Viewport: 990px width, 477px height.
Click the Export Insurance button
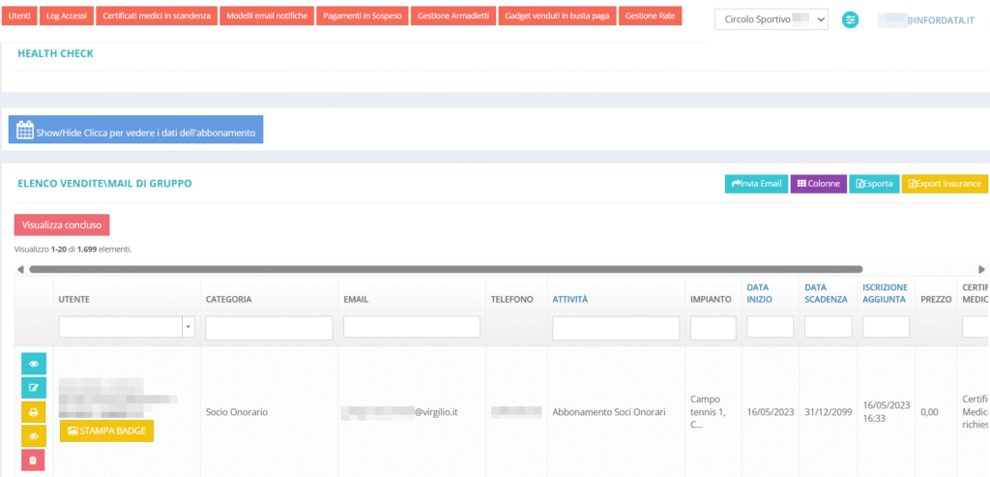pos(944,183)
